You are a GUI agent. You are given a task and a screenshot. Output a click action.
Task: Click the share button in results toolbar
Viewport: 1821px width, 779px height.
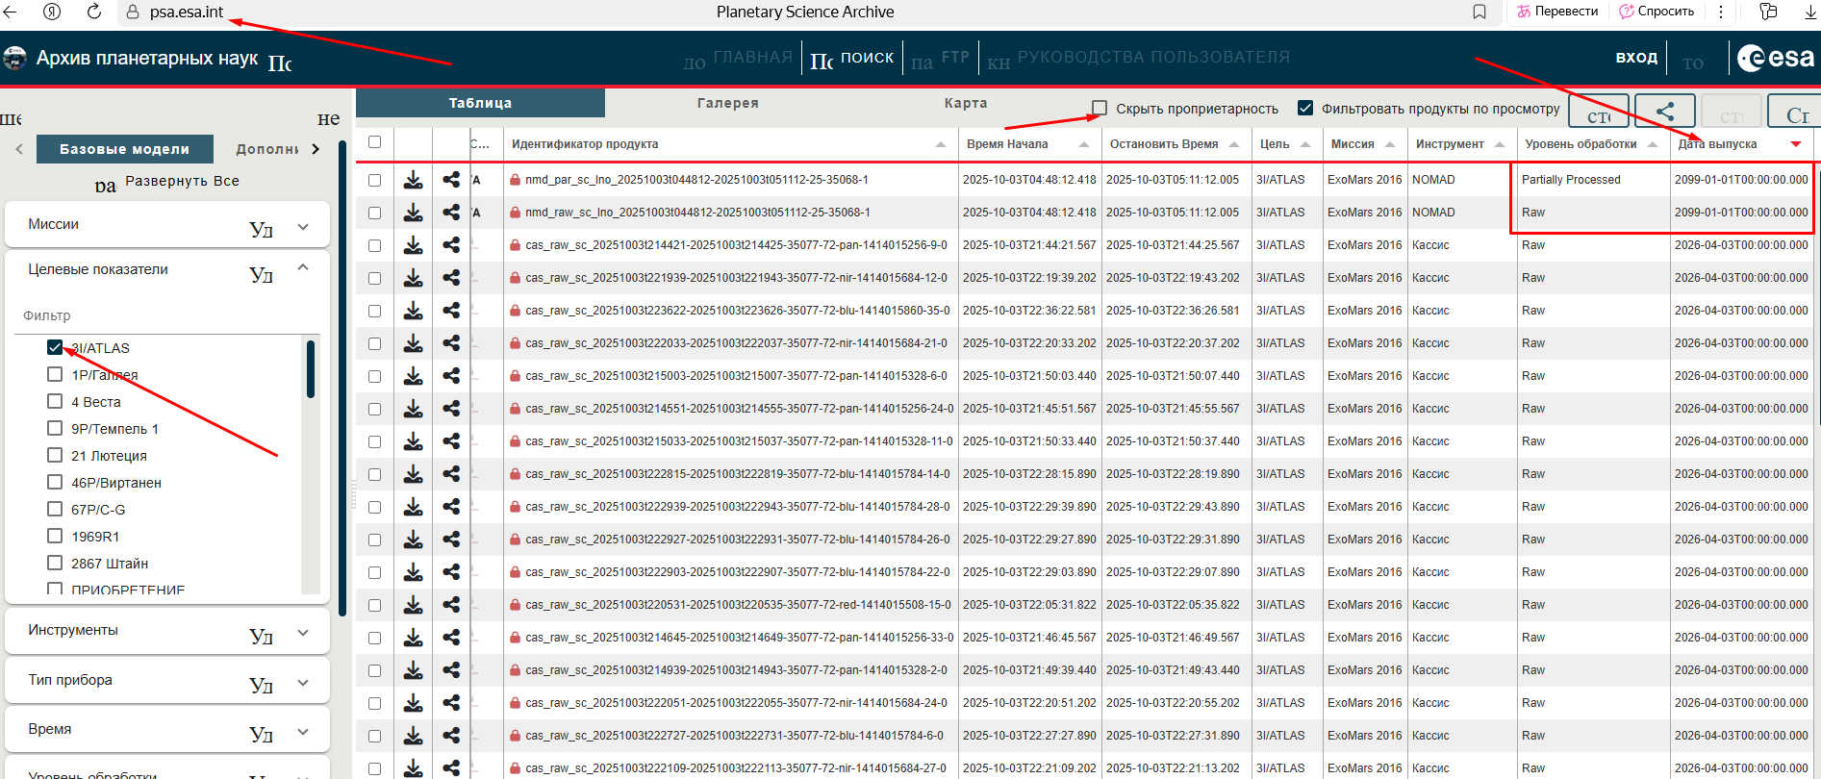1665,112
